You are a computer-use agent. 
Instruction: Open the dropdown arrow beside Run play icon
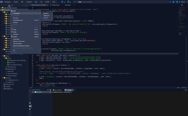[65, 2]
